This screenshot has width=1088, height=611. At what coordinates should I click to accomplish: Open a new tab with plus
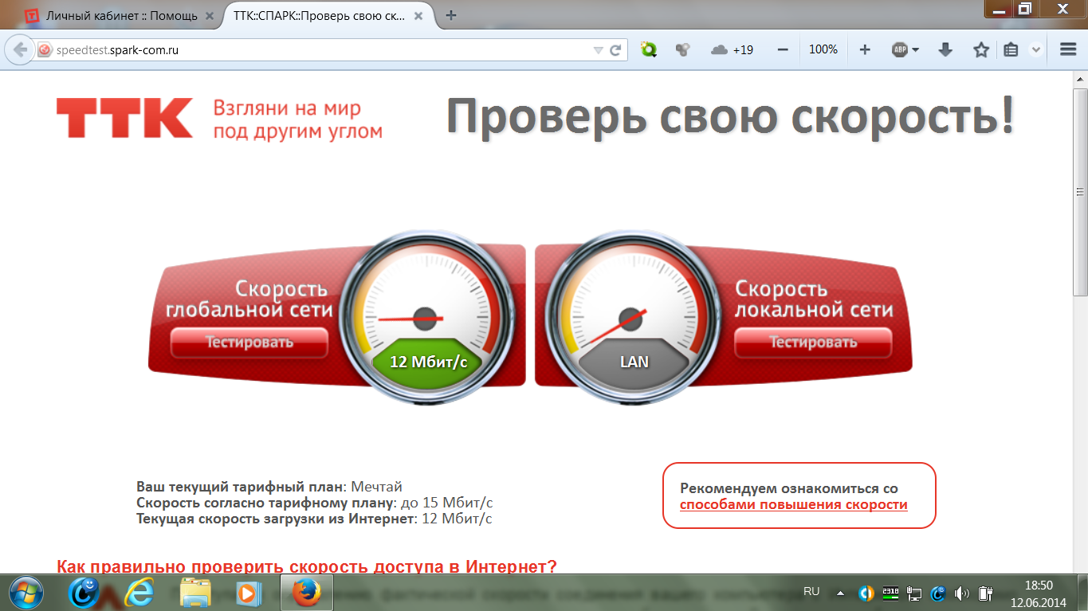pos(451,15)
